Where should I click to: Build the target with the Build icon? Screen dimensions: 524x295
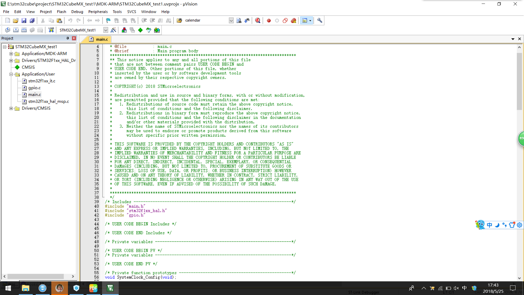tap(16, 30)
